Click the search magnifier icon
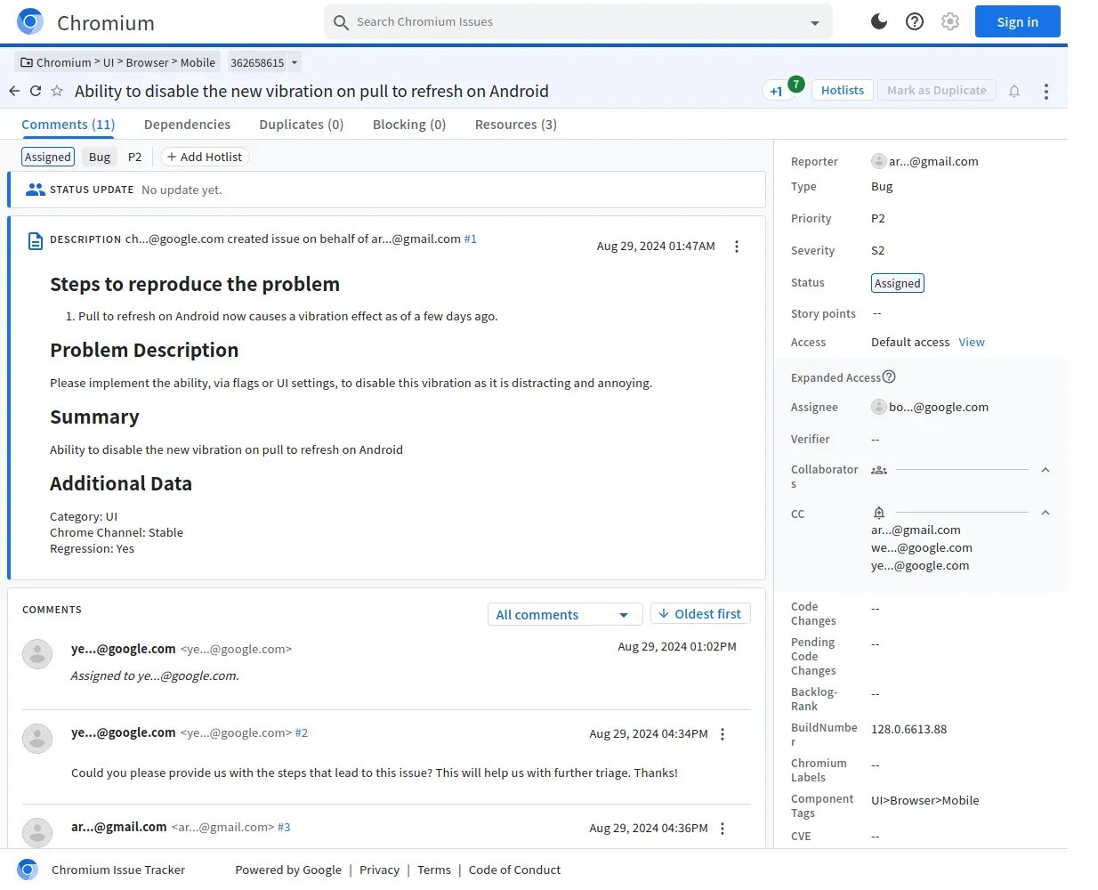The height and width of the screenshot is (890, 1098). (341, 22)
